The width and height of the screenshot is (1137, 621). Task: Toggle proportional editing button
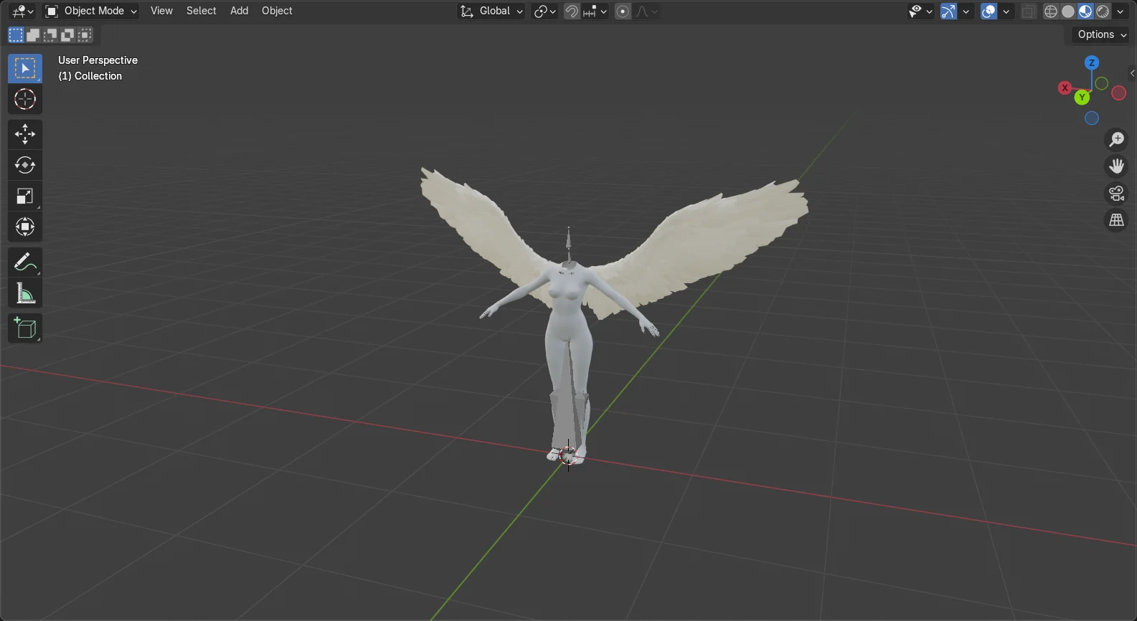click(623, 11)
